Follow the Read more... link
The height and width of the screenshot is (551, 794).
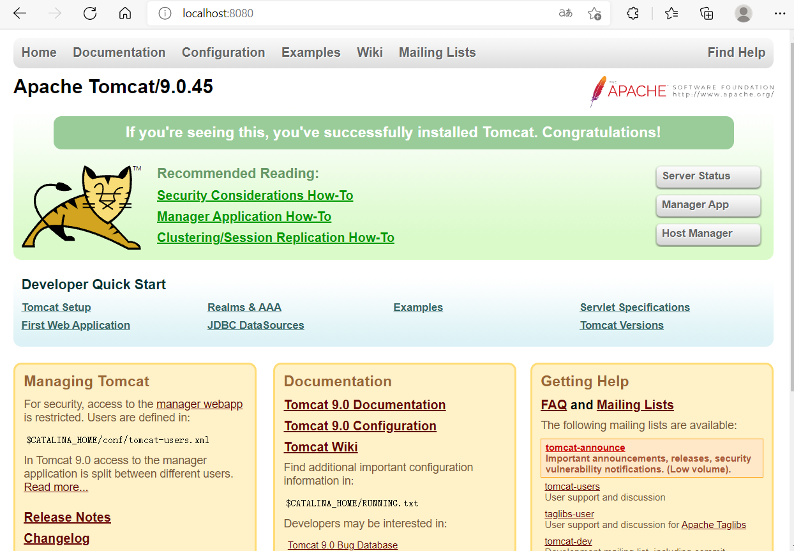[56, 487]
